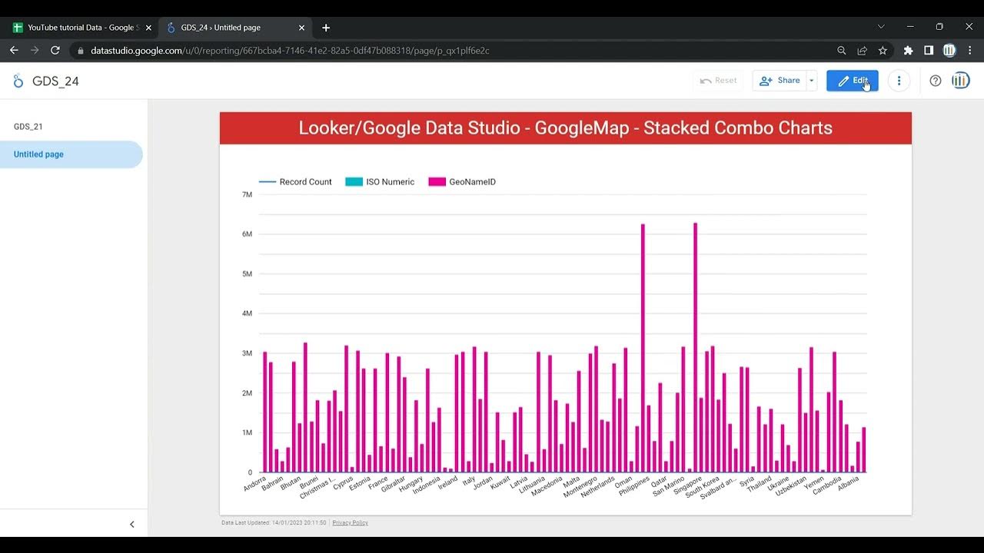Click the Share button

pos(780,81)
